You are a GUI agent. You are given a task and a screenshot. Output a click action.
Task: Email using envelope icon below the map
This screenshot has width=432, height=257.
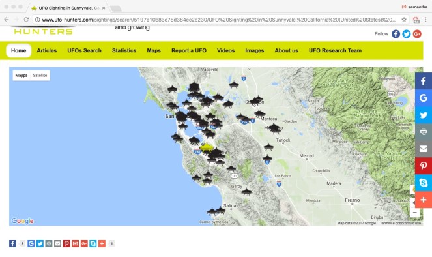[x=57, y=243]
